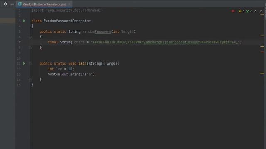Go to the next highlighted error
266x149 pixels.
(x=261, y=11)
